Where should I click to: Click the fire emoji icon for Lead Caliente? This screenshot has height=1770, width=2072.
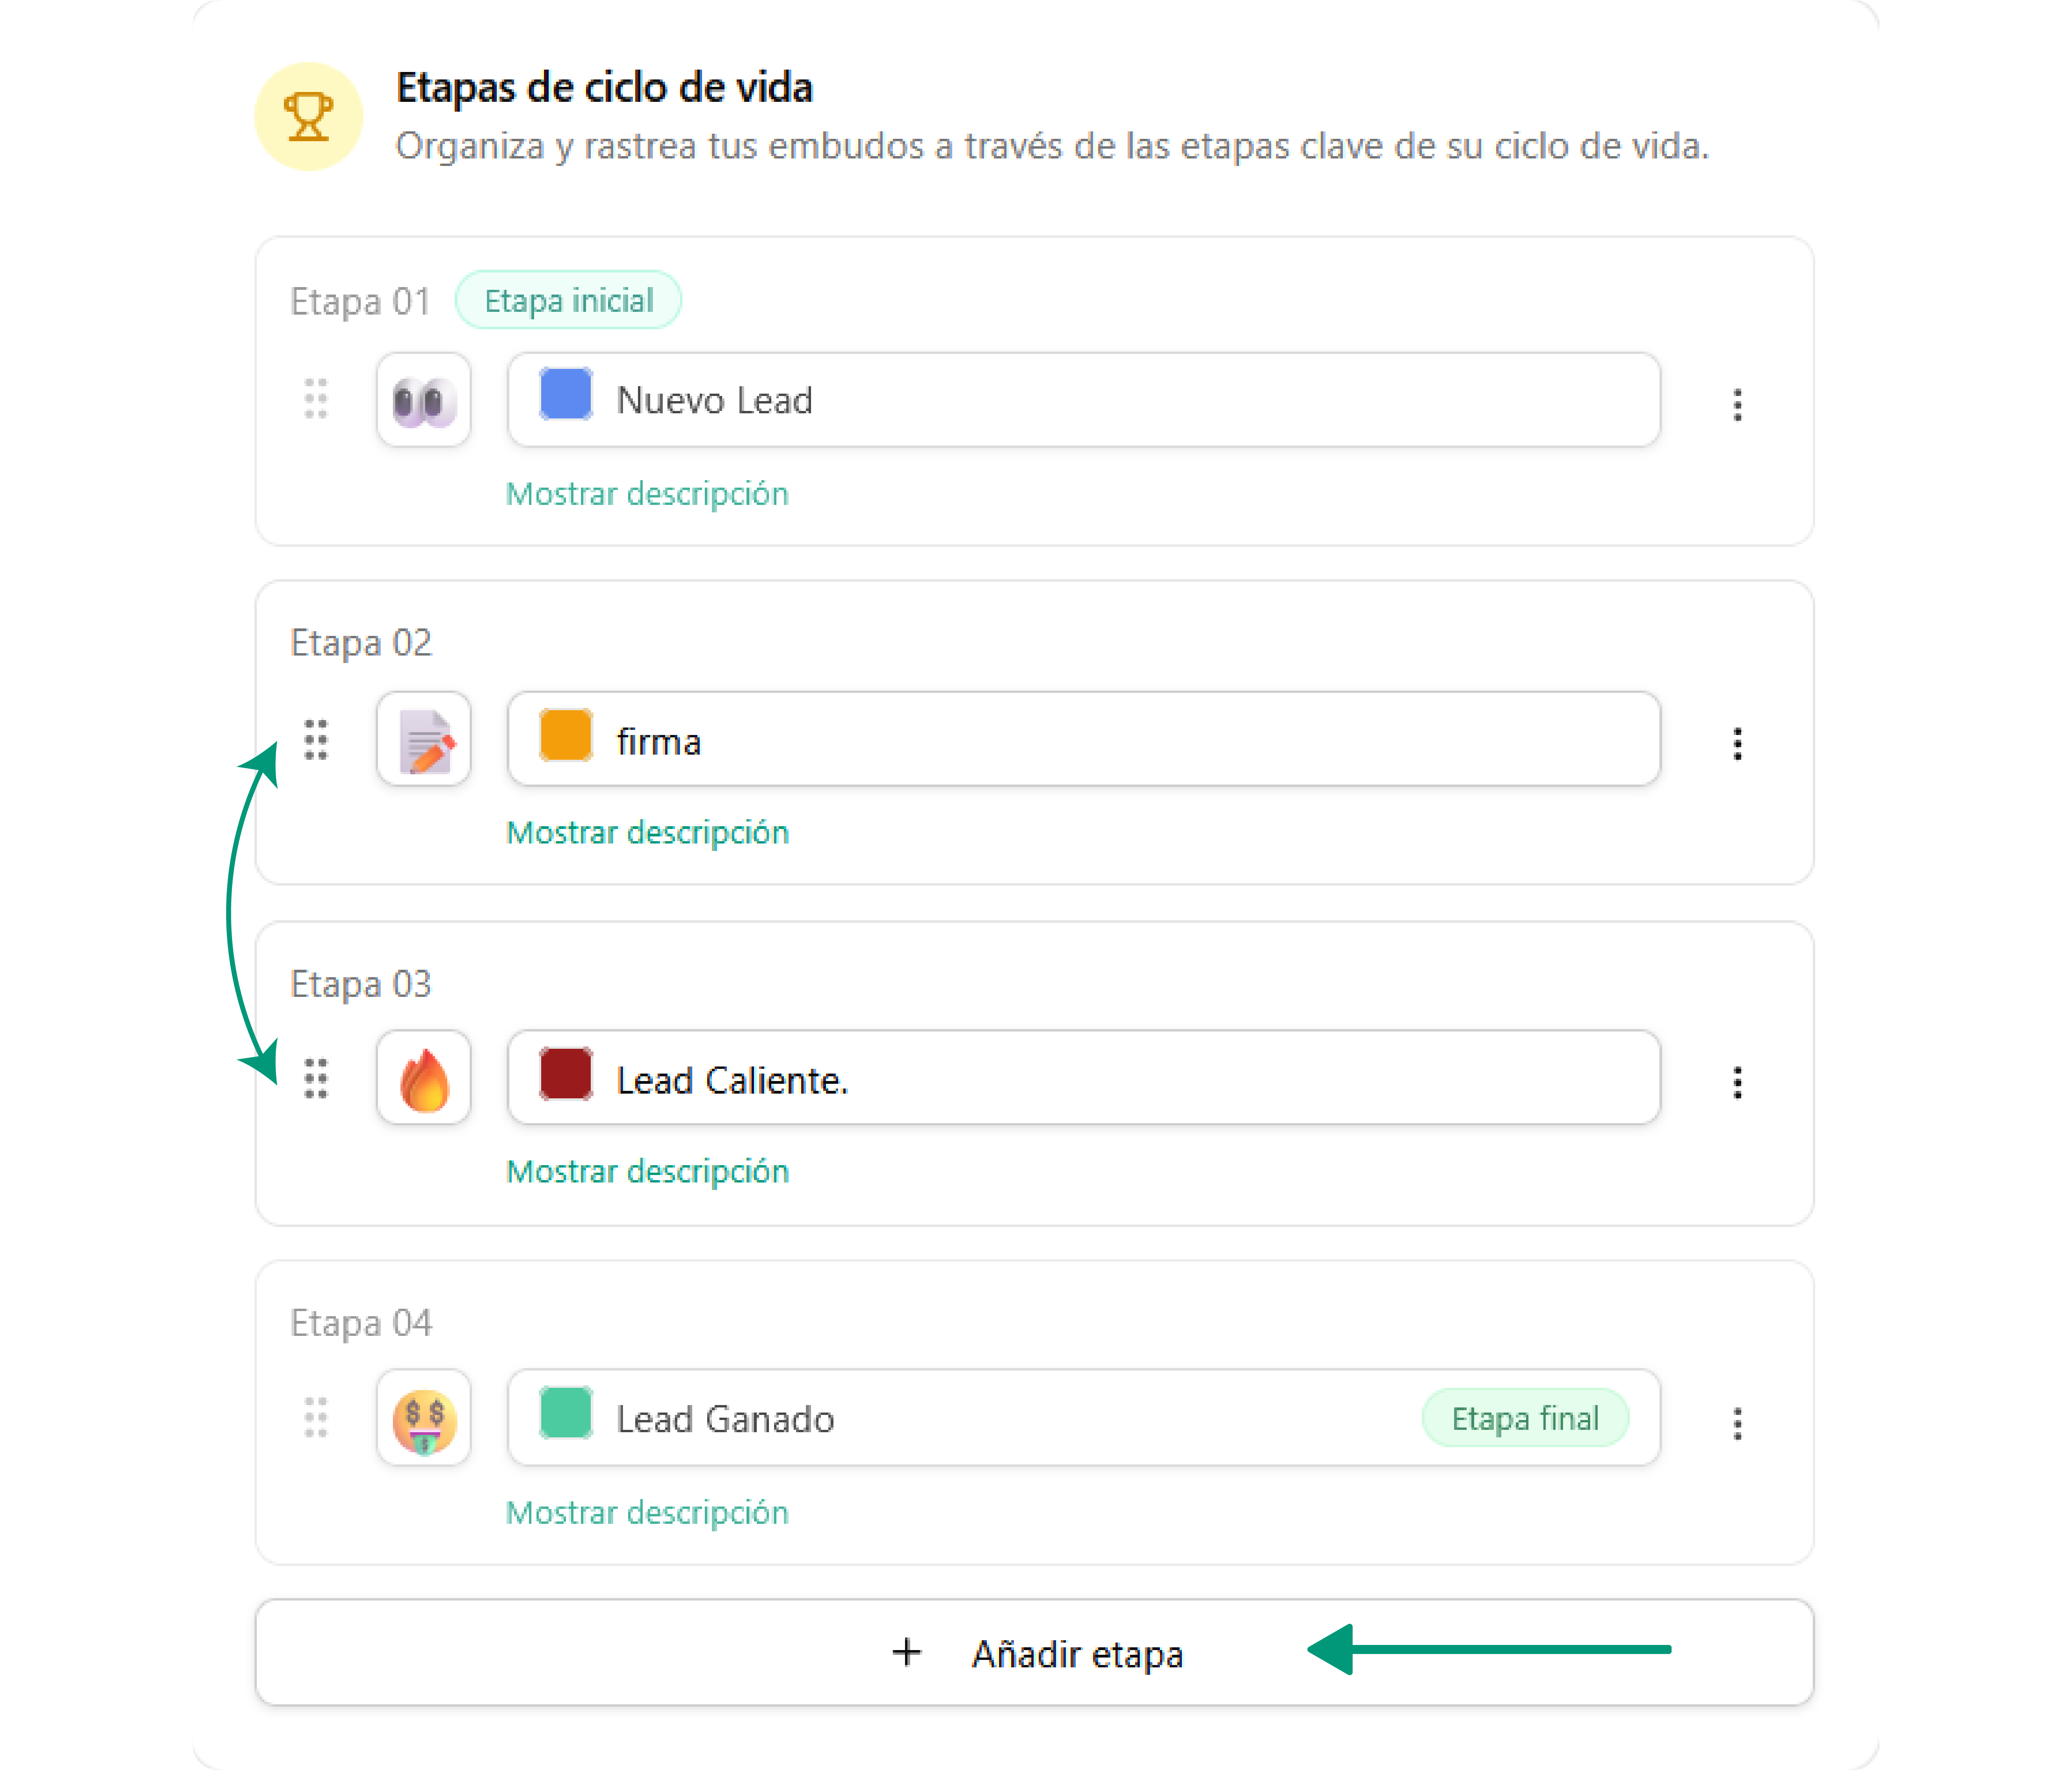(x=424, y=1079)
